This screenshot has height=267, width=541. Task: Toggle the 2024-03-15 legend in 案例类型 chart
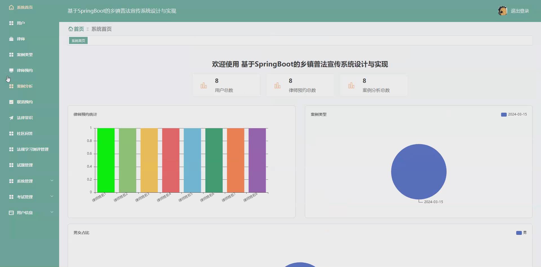[x=514, y=114]
